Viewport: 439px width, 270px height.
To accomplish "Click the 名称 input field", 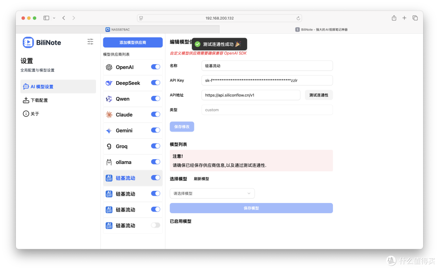I will [x=267, y=66].
